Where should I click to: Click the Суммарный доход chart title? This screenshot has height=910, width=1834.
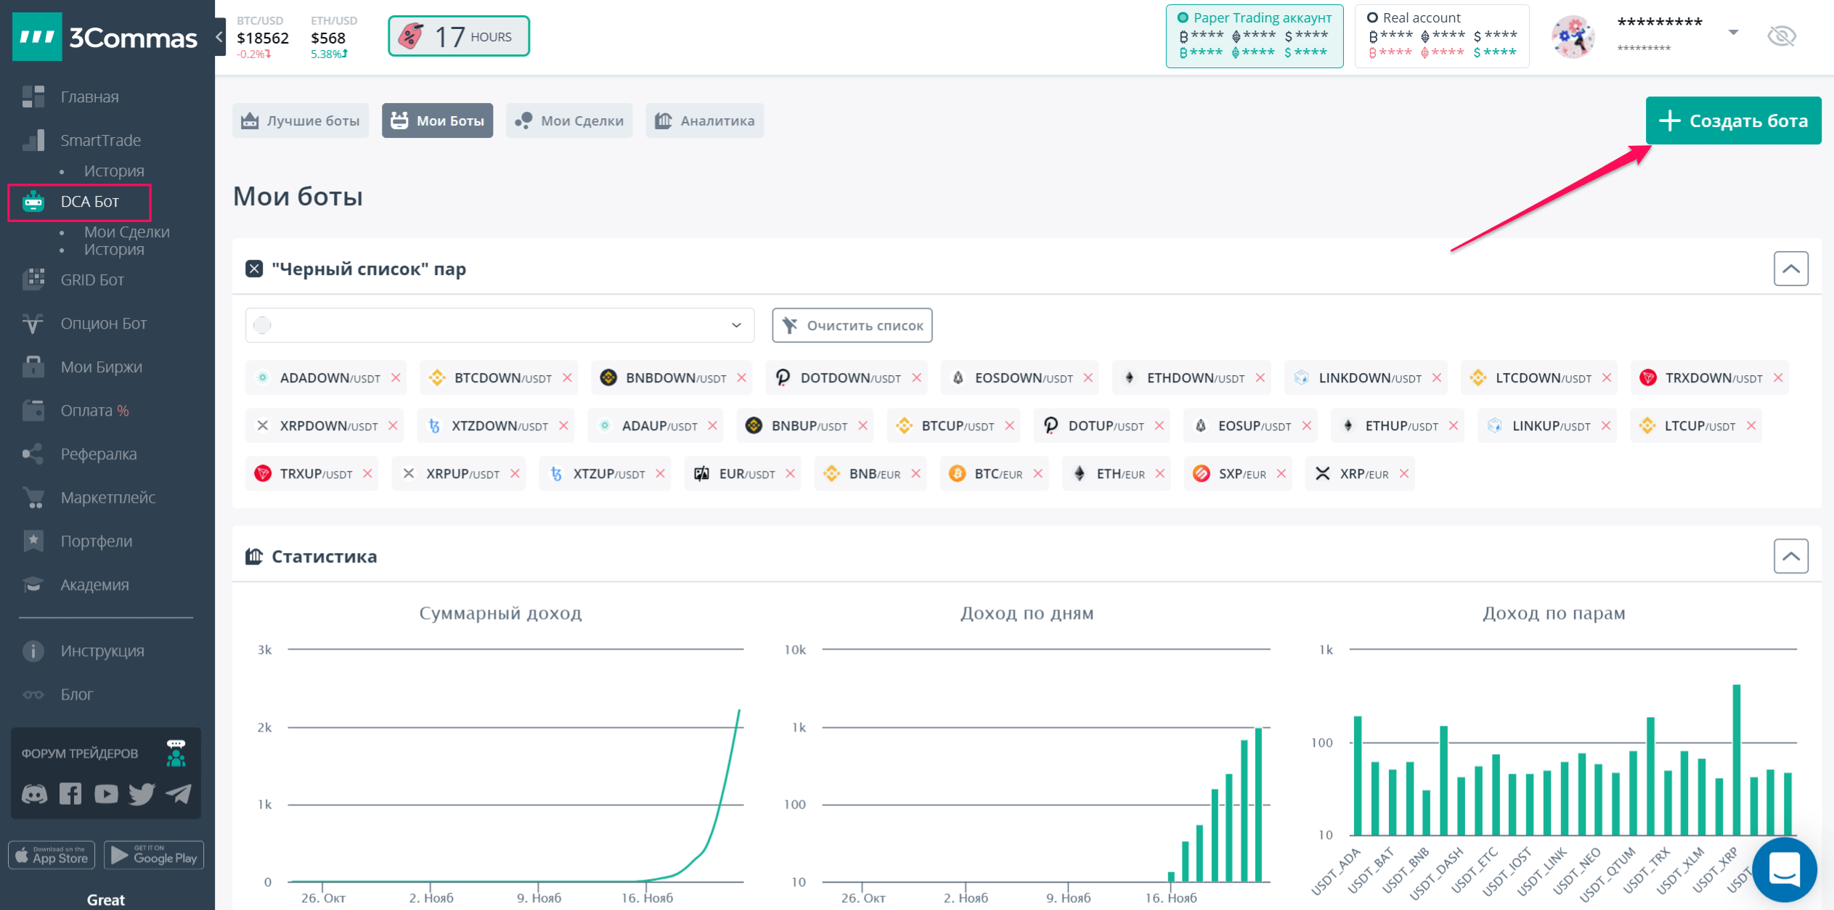tap(500, 613)
